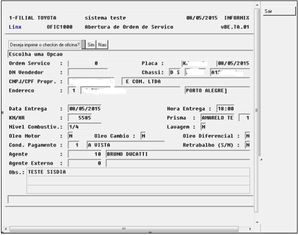This screenshot has width=298, height=235.
Task: Click the third Obs. line
Action: pos(138,190)
